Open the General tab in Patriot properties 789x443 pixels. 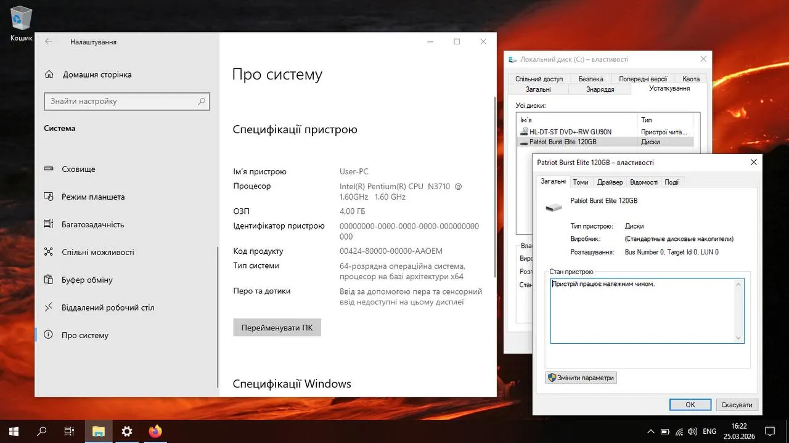click(553, 181)
